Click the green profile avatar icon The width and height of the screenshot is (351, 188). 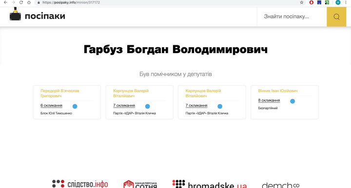[338, 2]
